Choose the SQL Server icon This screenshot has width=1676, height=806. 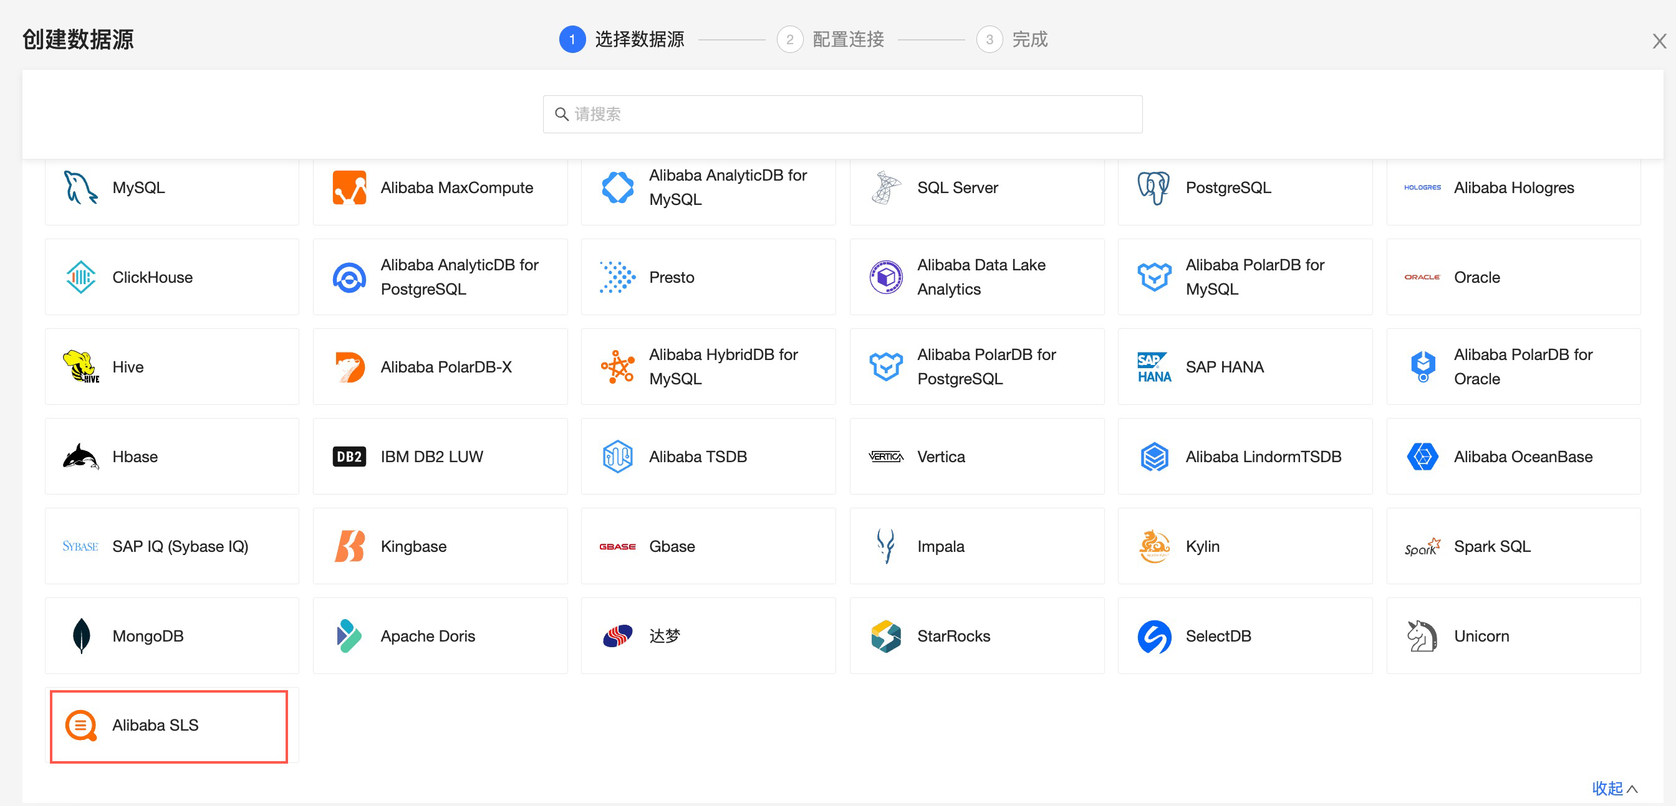click(x=886, y=187)
